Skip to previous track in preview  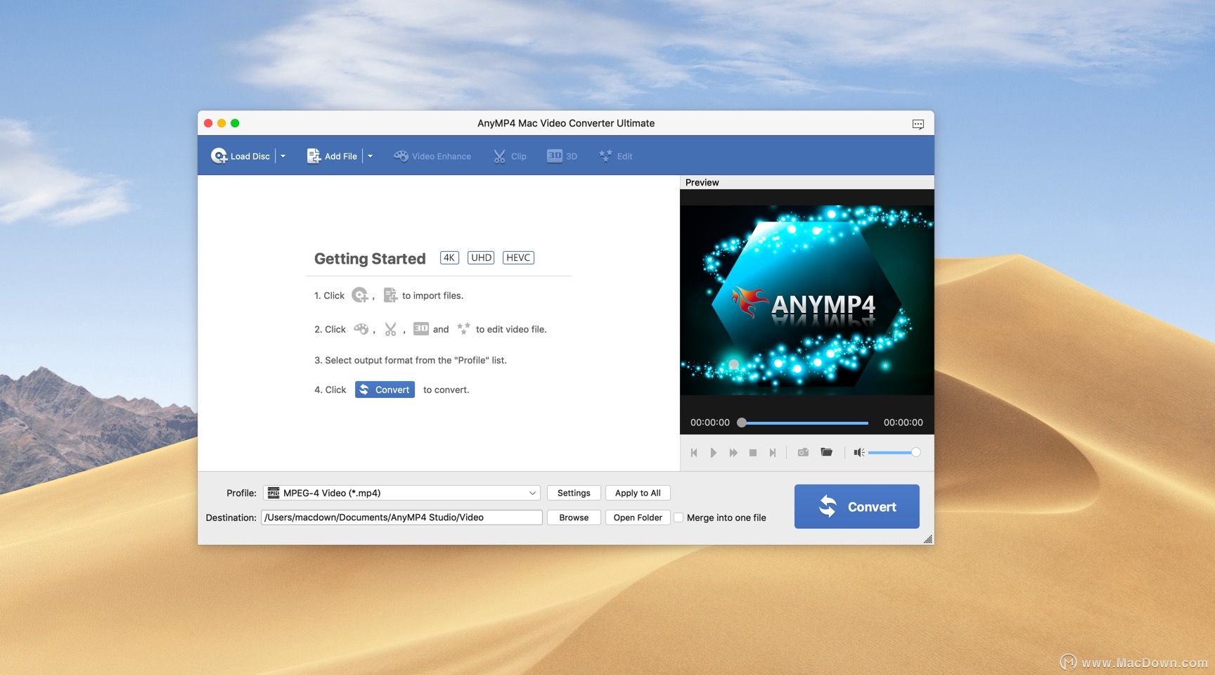click(x=694, y=453)
